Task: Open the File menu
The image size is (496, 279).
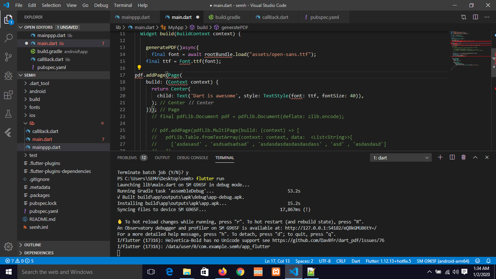Action: click(19, 5)
